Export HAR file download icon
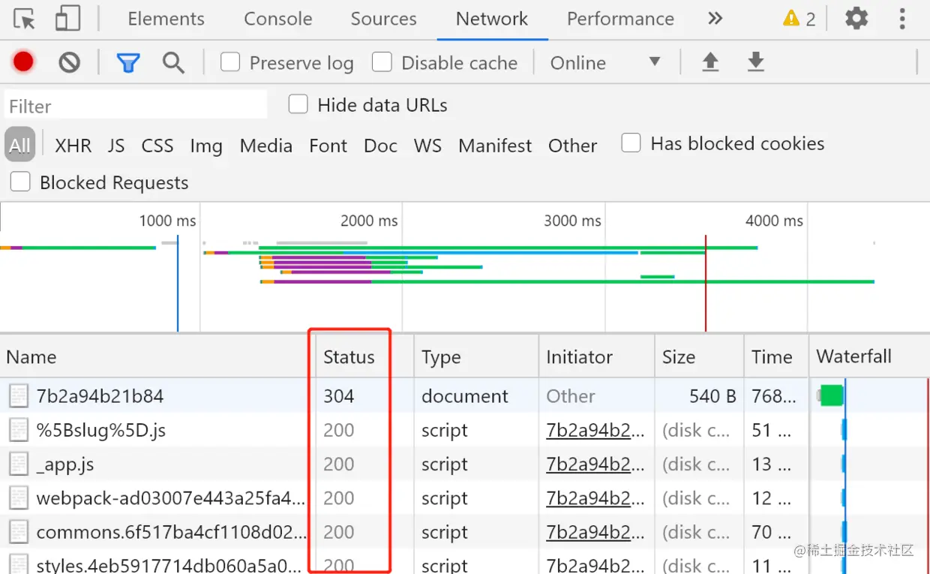Viewport: 930px width, 574px height. (x=756, y=62)
